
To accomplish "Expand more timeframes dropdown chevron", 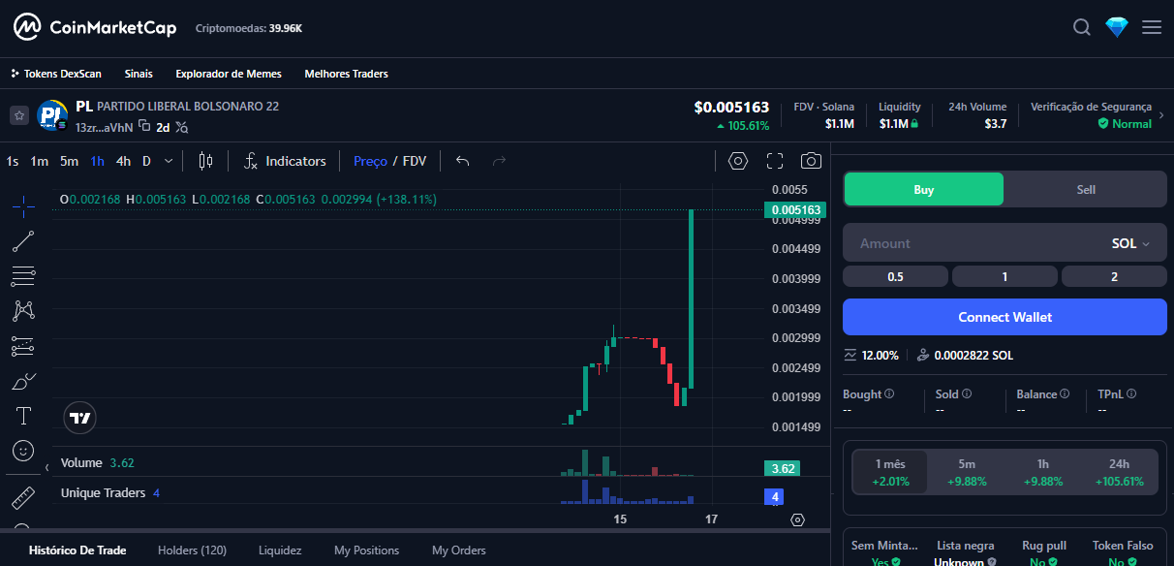I will 170,161.
